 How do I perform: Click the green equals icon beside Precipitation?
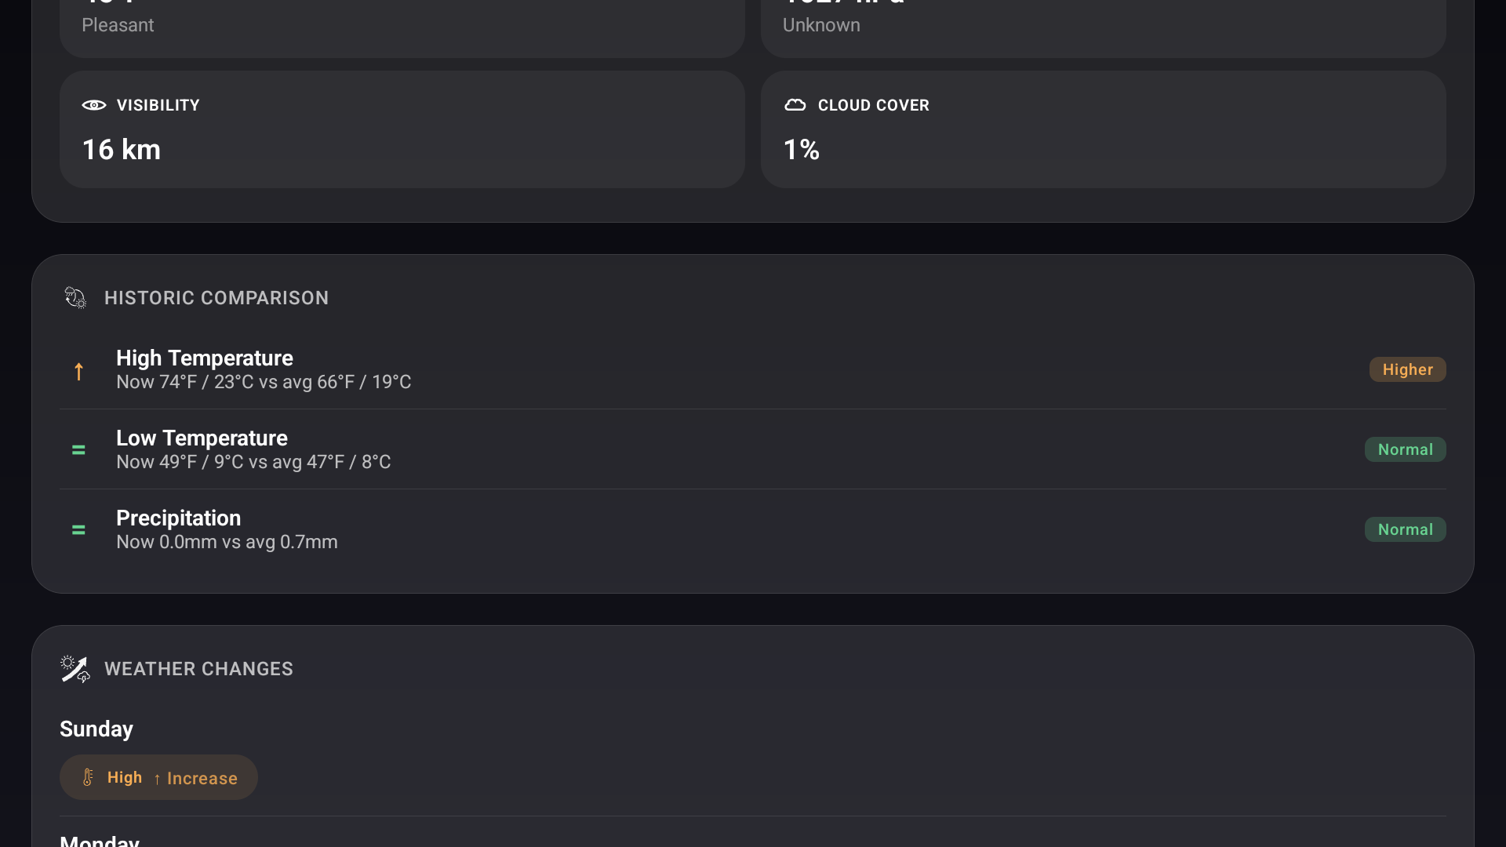click(78, 530)
